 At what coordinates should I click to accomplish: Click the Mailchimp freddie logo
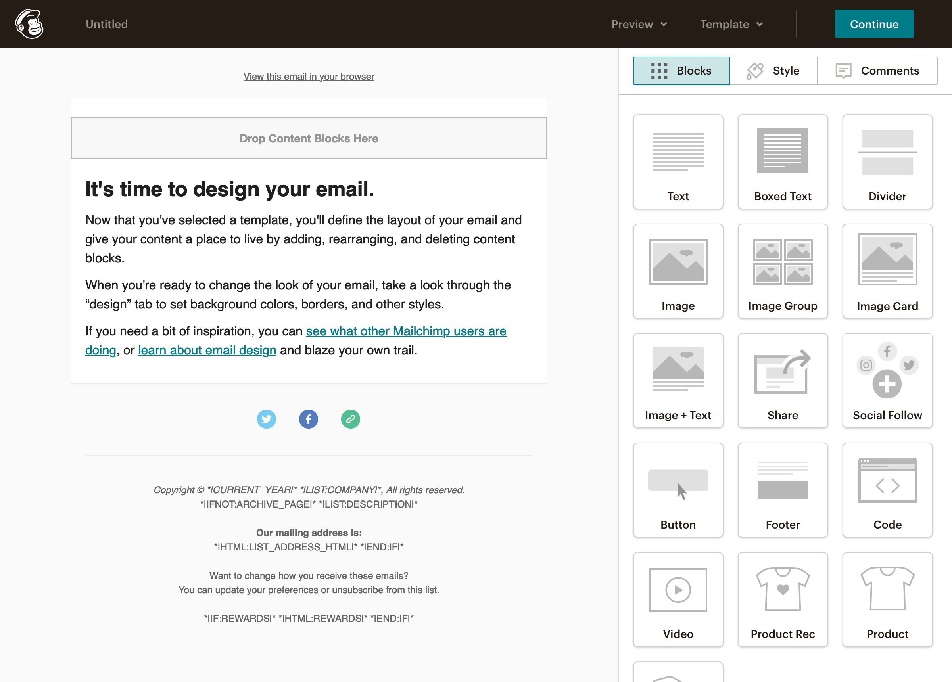(x=29, y=24)
